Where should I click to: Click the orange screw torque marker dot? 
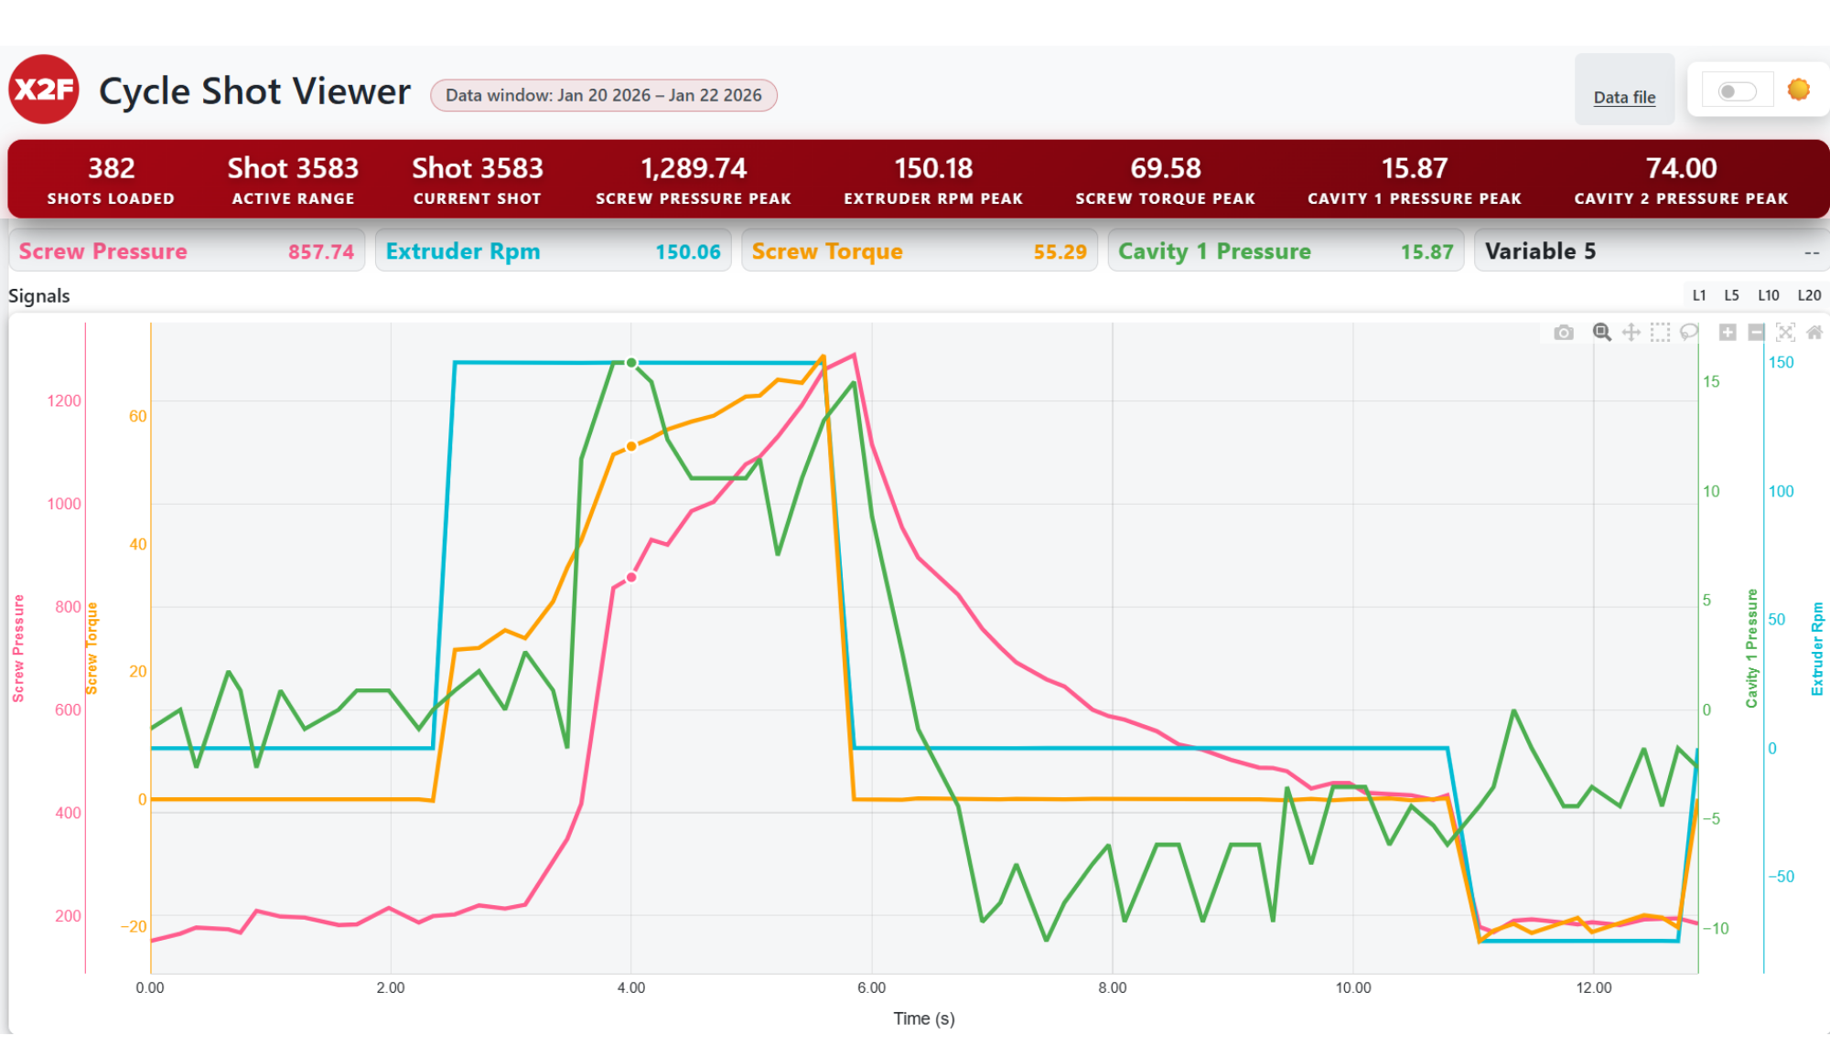point(631,446)
